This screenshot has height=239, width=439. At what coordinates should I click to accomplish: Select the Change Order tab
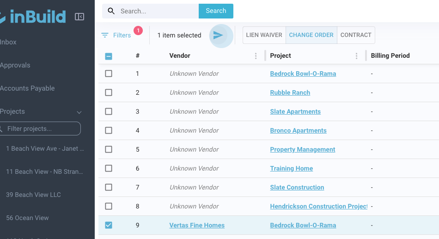(x=311, y=35)
